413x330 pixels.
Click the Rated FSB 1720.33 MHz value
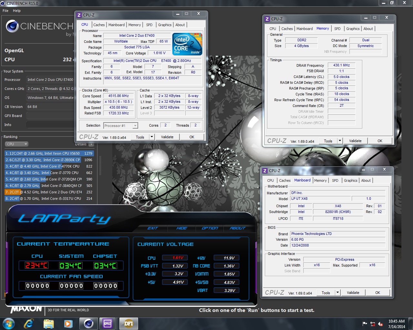pos(118,113)
